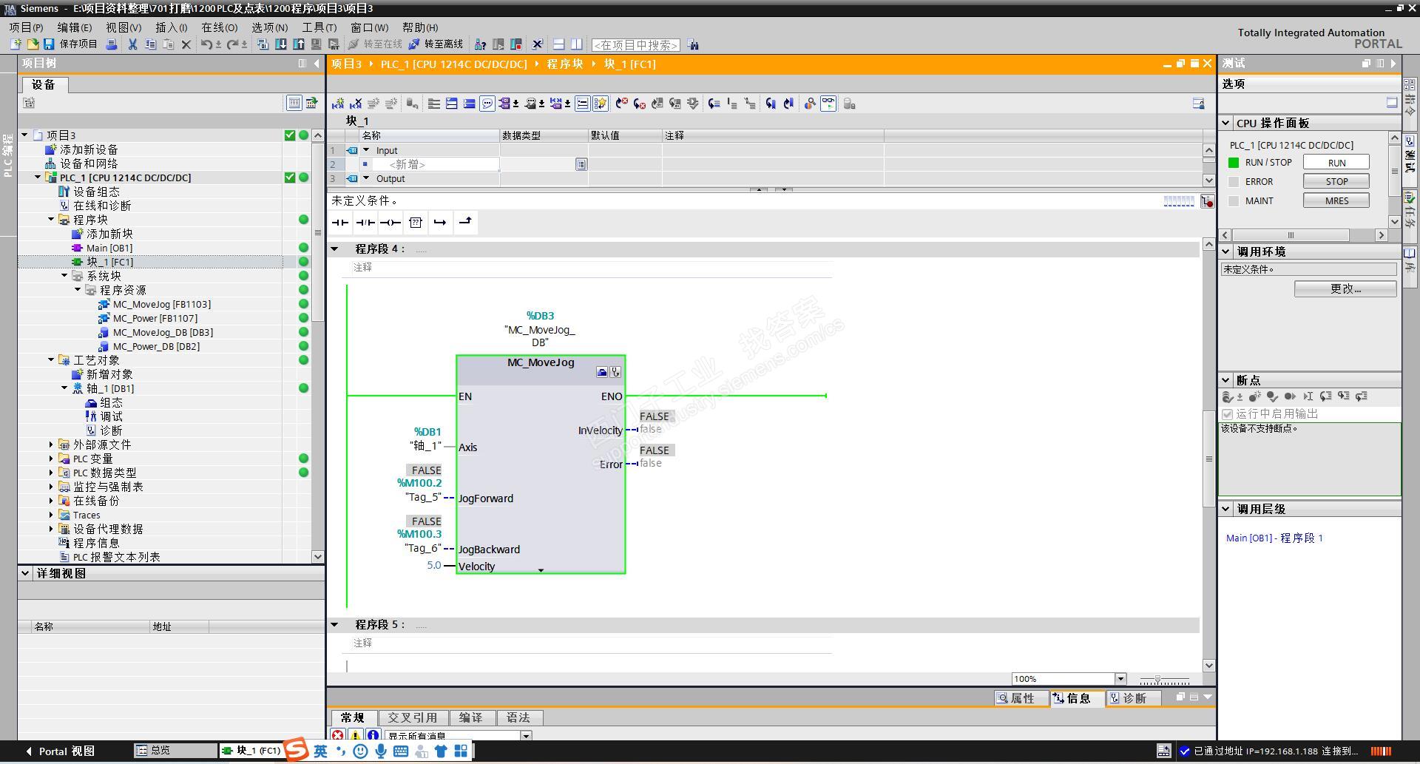Screen dimensions: 1420x764
Task: Click the 更改... button
Action: pos(1345,289)
